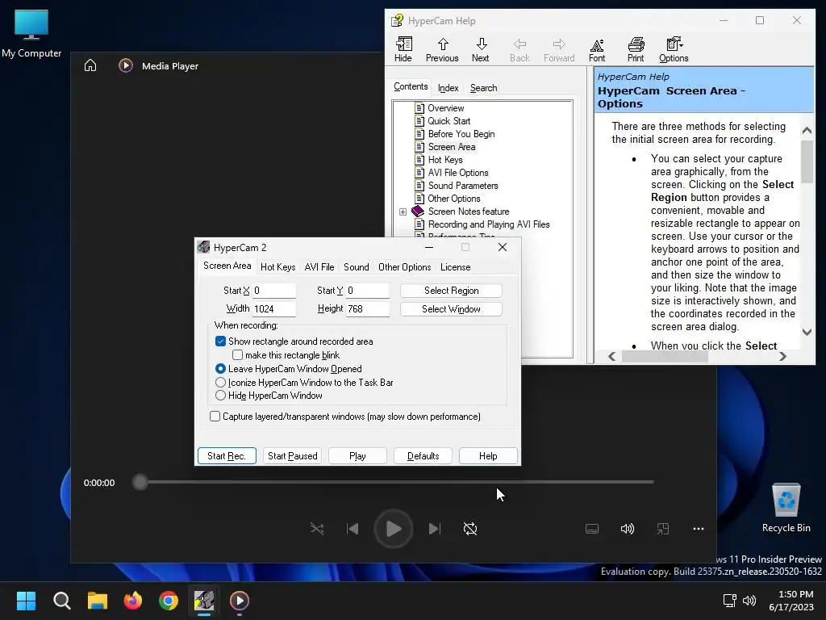Open the Sound Parameters help topic
Image resolution: width=826 pixels, height=620 pixels.
click(463, 186)
